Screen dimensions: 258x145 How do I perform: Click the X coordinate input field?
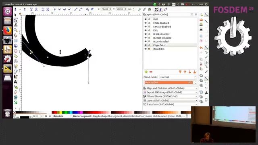pyautogui.click(x=105, y=9)
